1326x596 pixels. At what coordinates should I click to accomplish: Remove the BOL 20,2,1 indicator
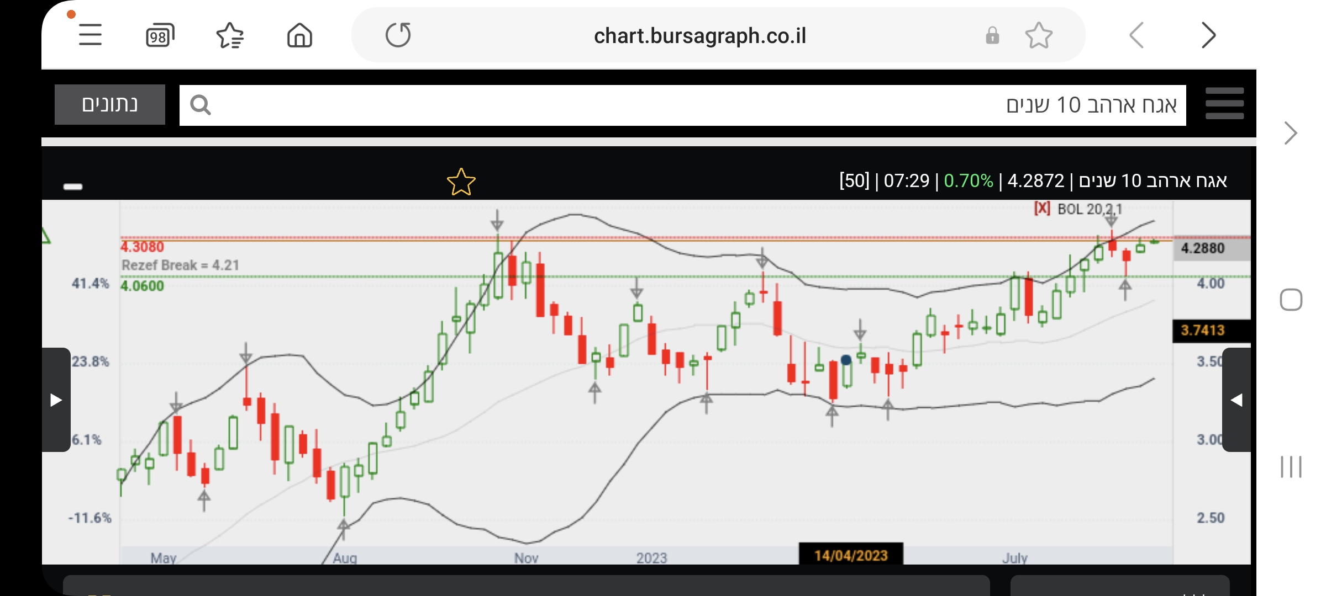(1042, 209)
